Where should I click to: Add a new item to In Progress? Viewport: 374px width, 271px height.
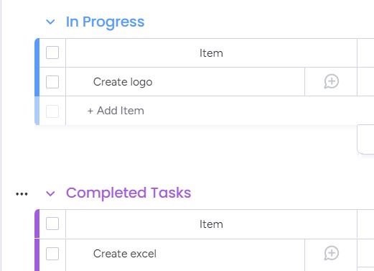[116, 111]
